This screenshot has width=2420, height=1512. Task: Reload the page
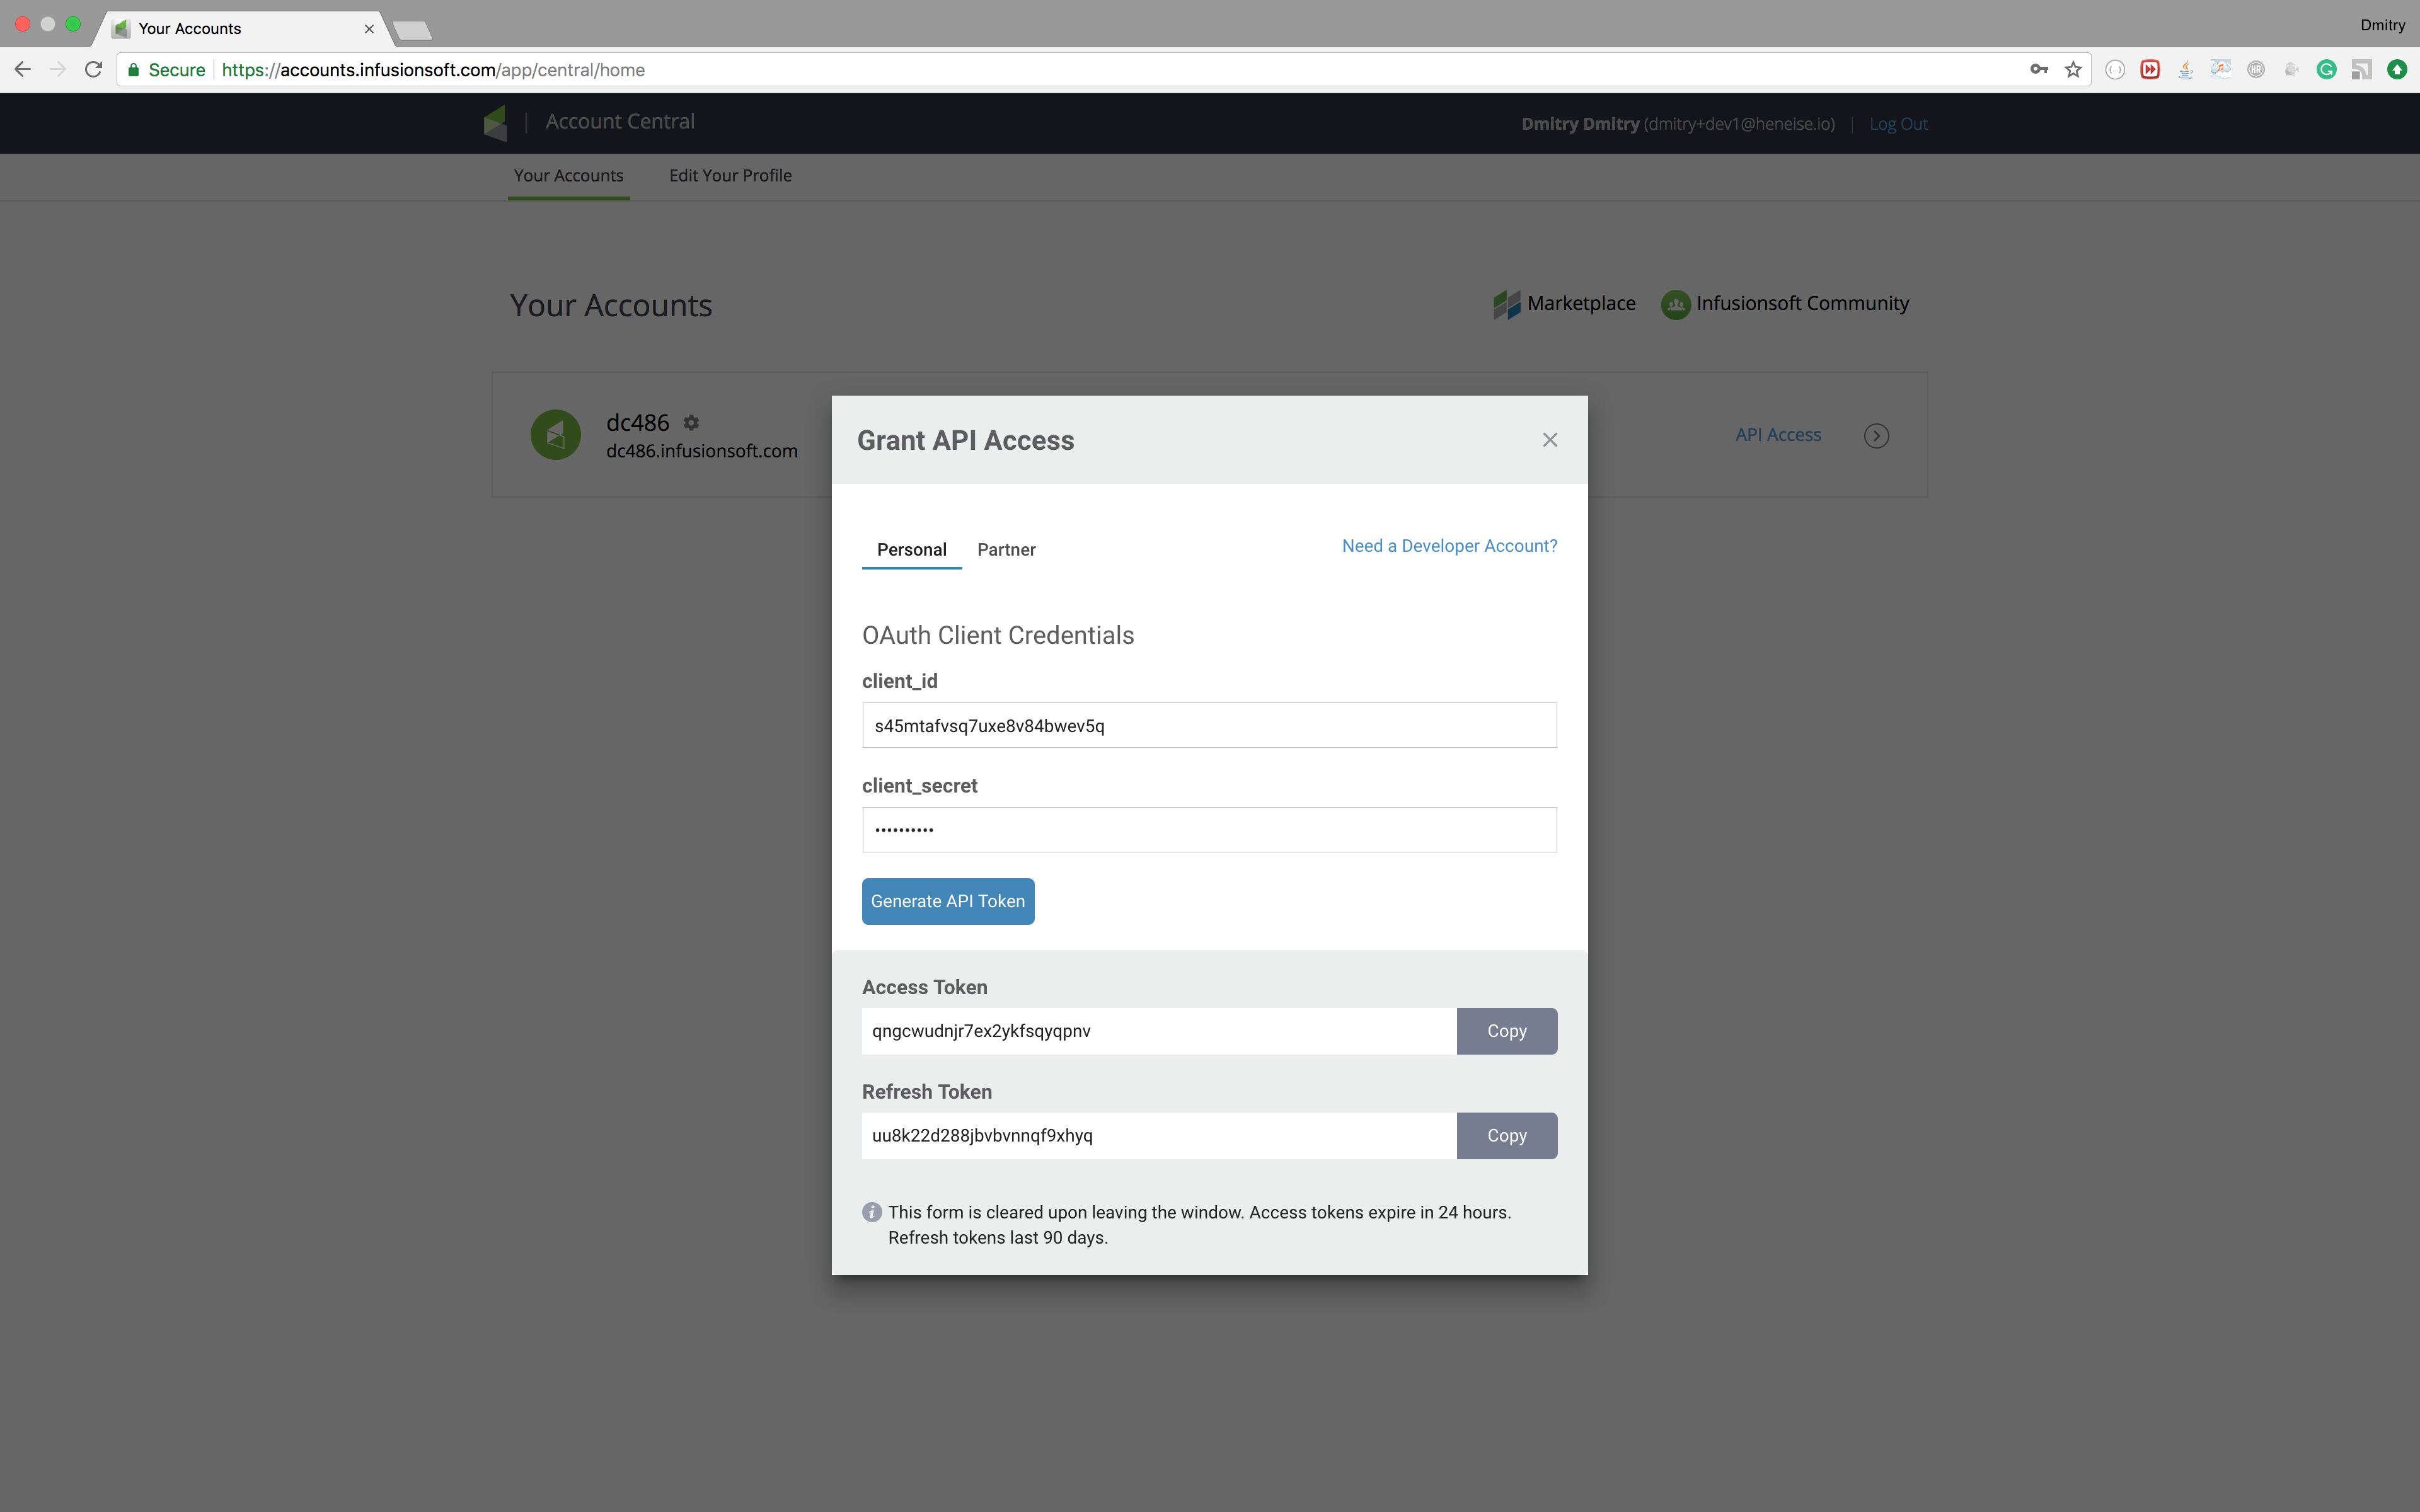point(94,70)
